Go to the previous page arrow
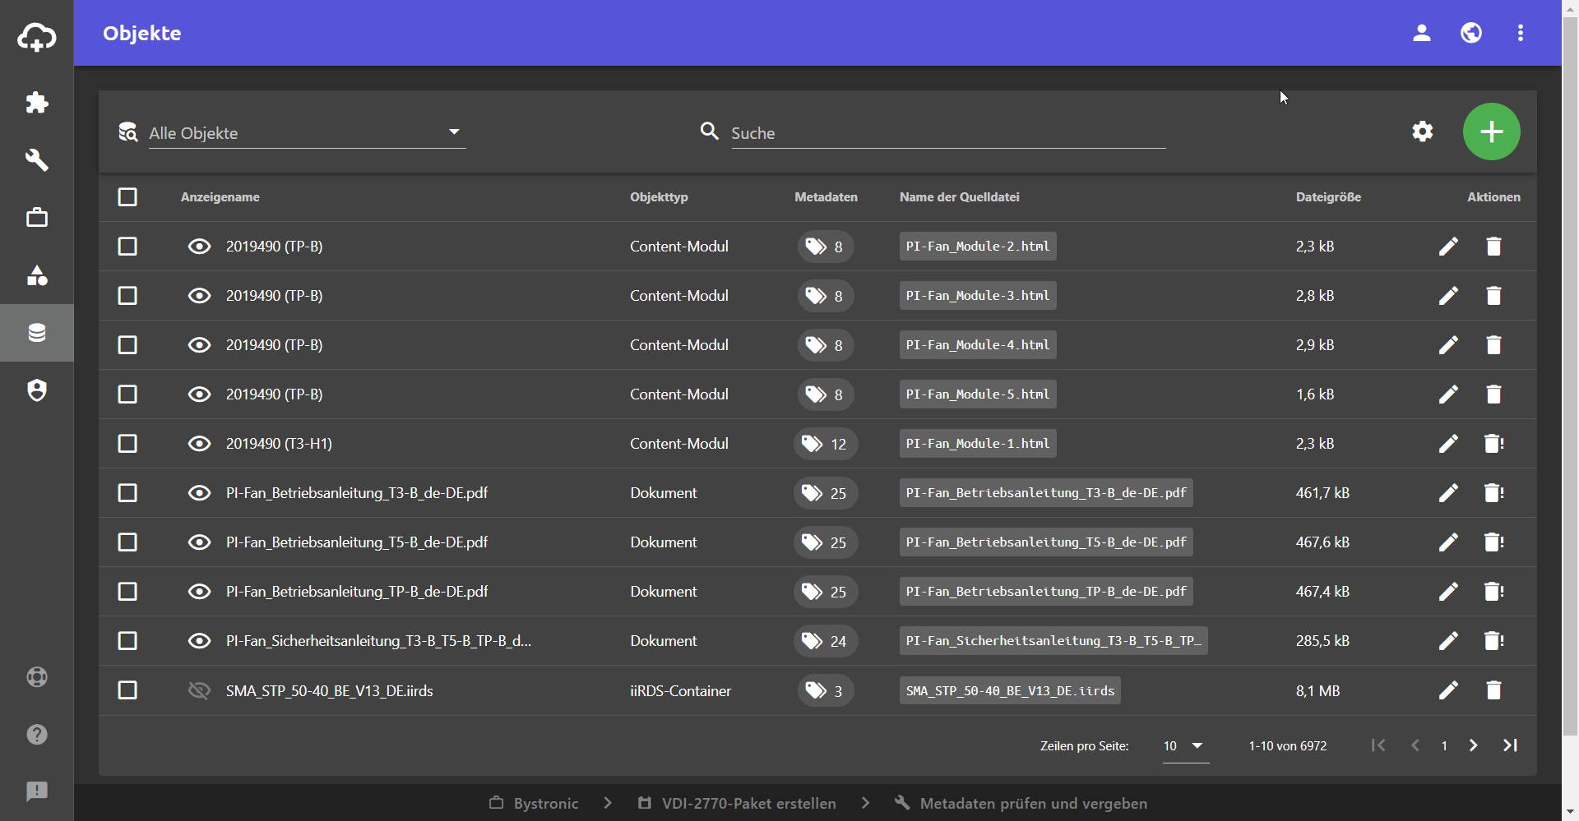Viewport: 1579px width, 821px height. click(x=1415, y=745)
